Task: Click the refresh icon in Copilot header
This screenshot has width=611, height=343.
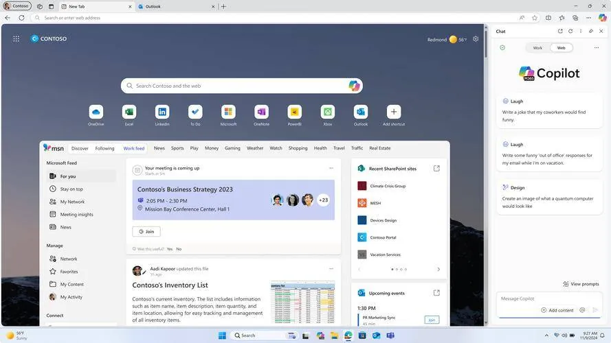Action: click(x=570, y=31)
